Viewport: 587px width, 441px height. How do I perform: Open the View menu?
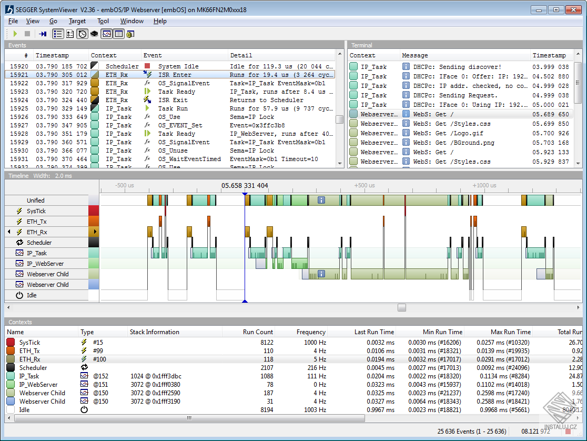[x=33, y=21]
